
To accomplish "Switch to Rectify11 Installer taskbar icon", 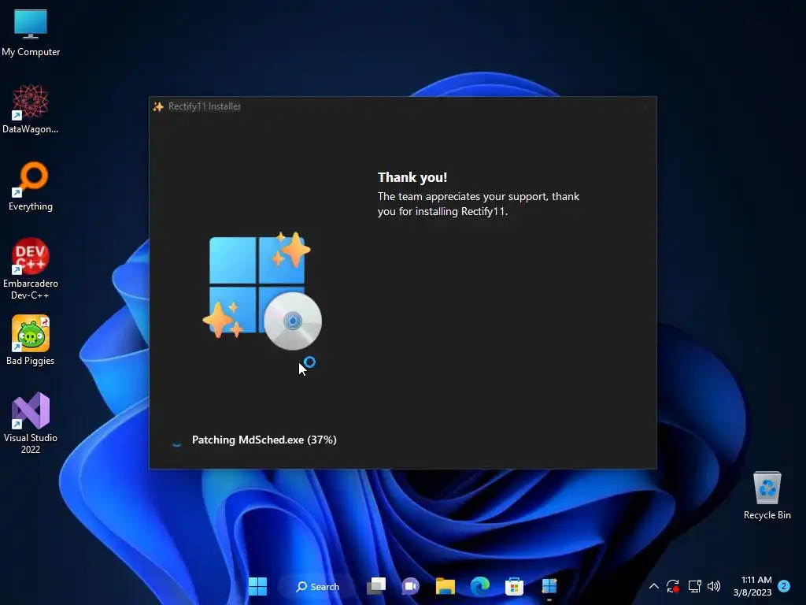I will coord(549,586).
